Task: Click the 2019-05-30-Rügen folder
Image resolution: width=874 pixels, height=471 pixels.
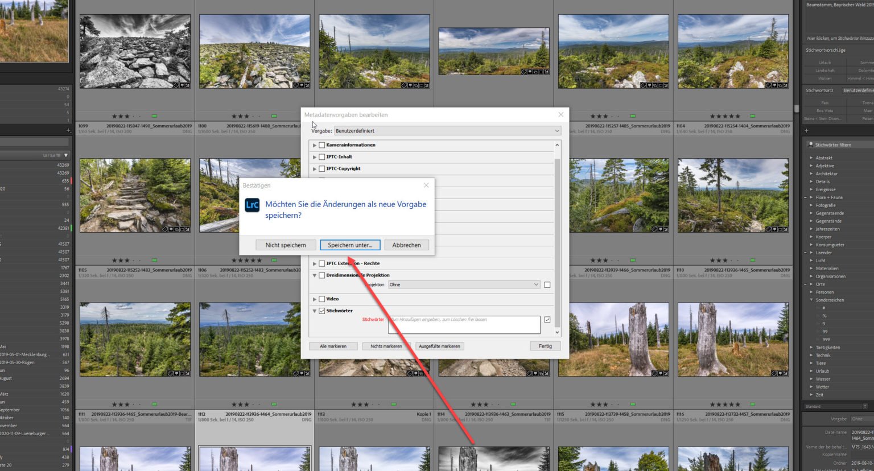Action: 17,362
